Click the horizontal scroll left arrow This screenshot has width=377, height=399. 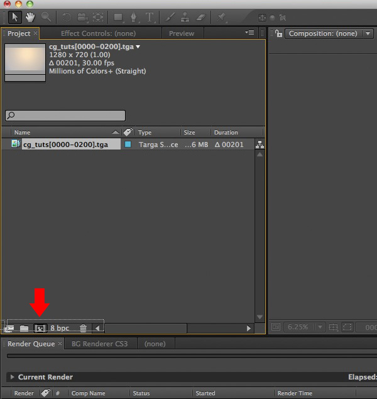tap(97, 328)
